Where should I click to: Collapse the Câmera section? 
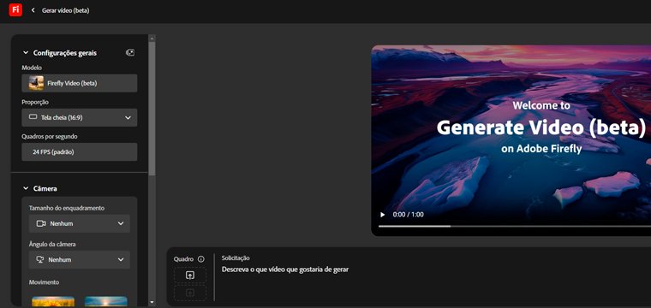[26, 188]
